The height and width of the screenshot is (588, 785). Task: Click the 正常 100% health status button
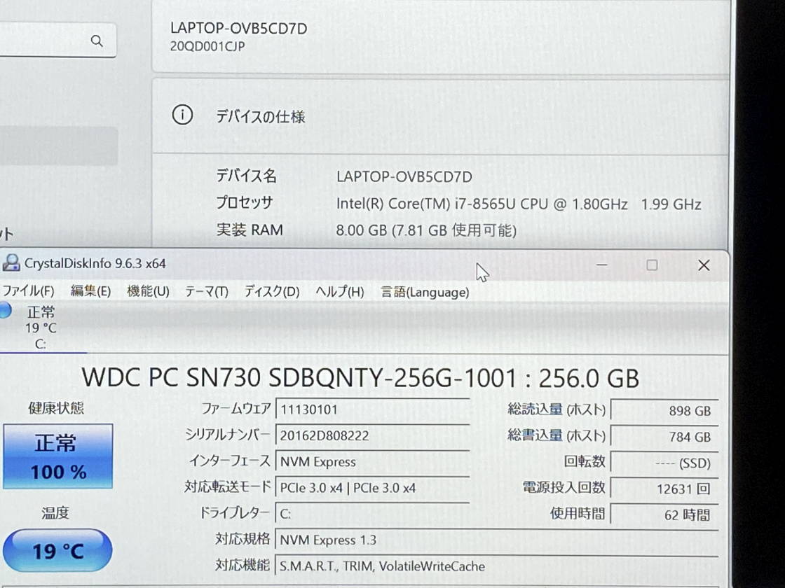pos(57,456)
